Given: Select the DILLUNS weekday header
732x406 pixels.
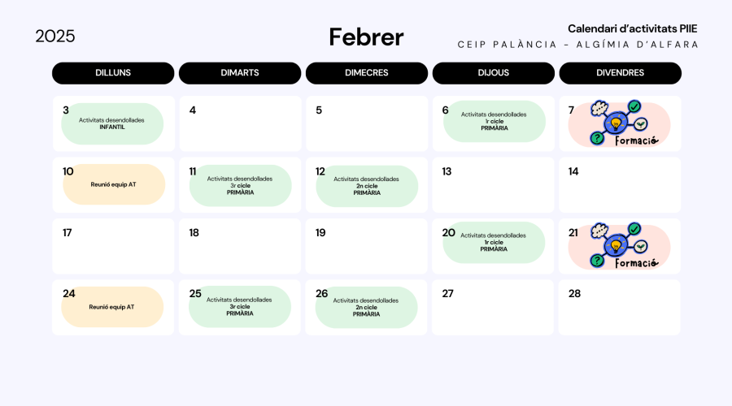Looking at the screenshot, I should click(x=113, y=73).
